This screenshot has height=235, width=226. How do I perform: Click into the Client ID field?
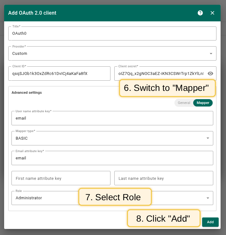pyautogui.click(x=59, y=74)
